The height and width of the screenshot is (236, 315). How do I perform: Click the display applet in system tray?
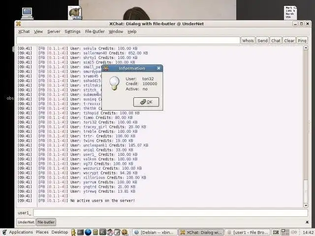[x=276, y=232]
